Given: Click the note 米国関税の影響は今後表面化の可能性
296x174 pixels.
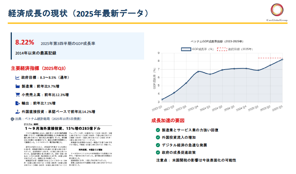Looking at the screenshot, I should click(204, 160).
